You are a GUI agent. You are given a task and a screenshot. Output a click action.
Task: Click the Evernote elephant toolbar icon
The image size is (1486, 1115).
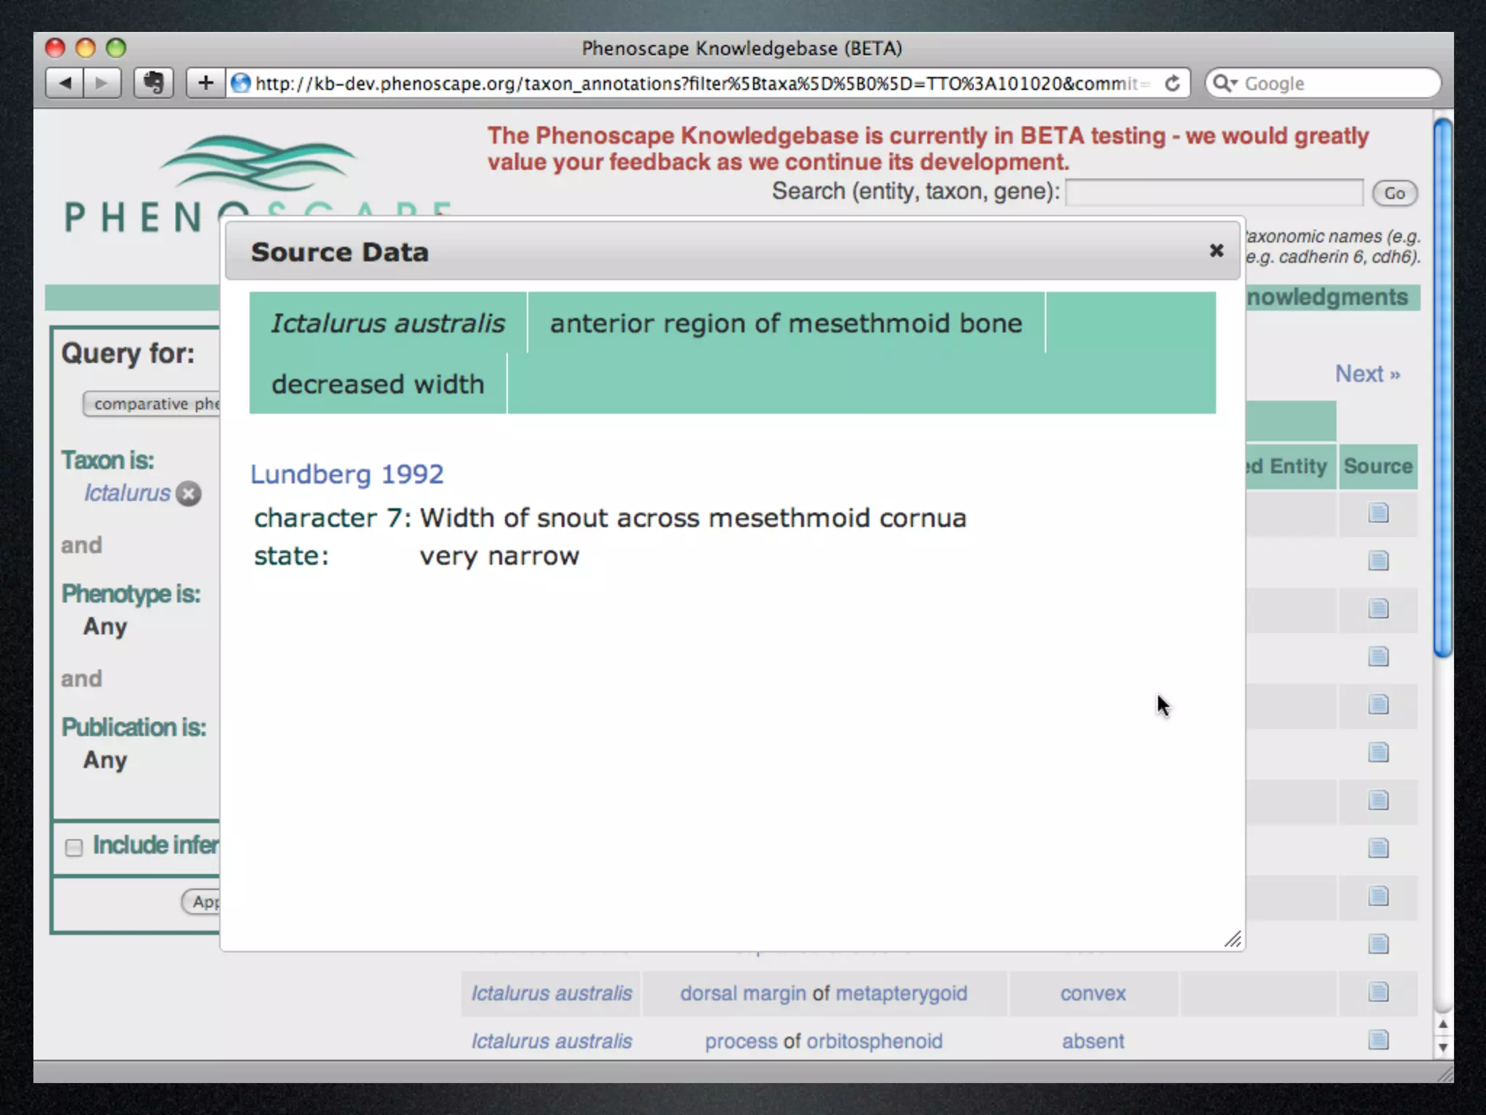click(153, 83)
